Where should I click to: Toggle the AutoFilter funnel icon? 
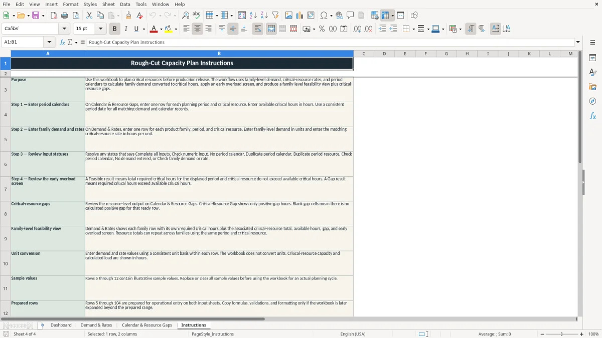point(275,16)
